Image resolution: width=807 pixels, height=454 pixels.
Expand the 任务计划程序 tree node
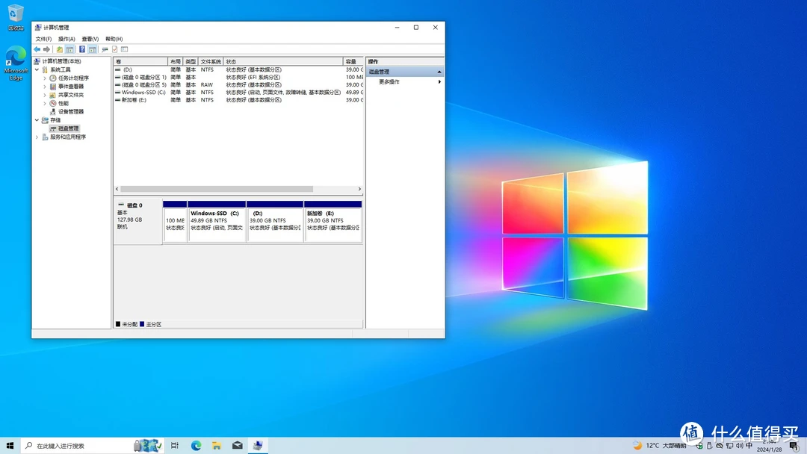tap(45, 78)
